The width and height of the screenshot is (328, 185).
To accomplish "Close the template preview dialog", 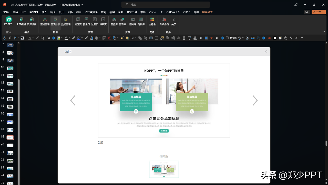I will (x=266, y=52).
